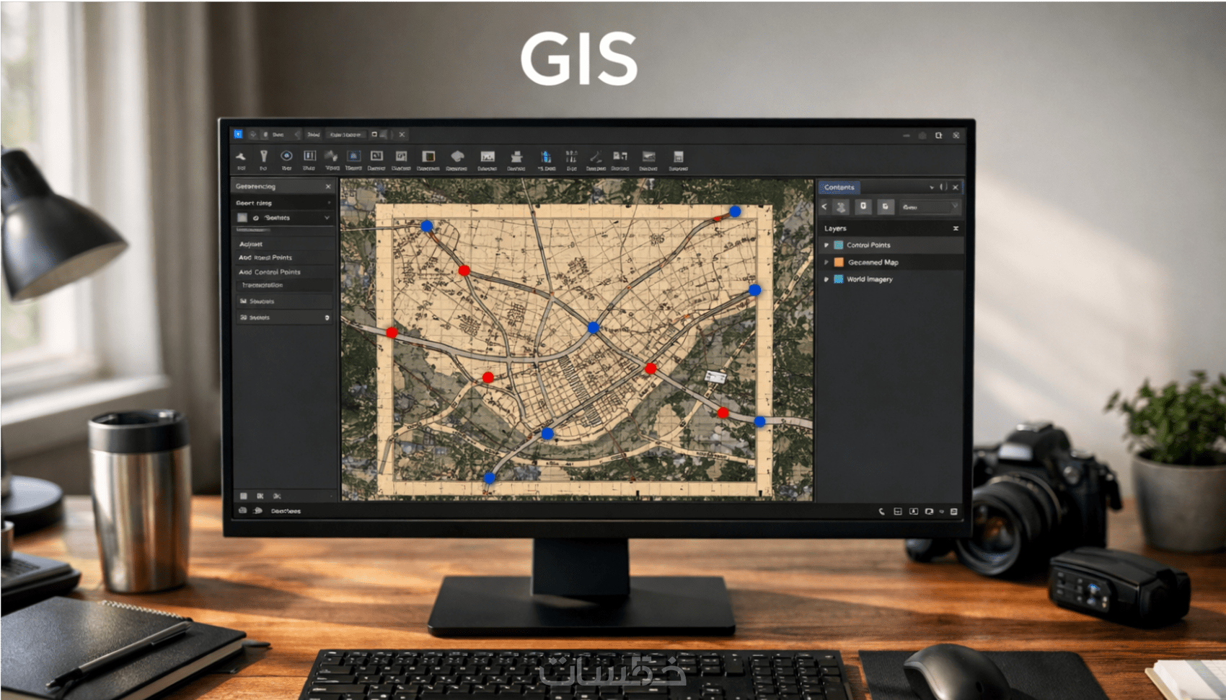Viewport: 1226px width, 700px height.
Task: Expand the Gecanned Map layer
Action: point(826,263)
